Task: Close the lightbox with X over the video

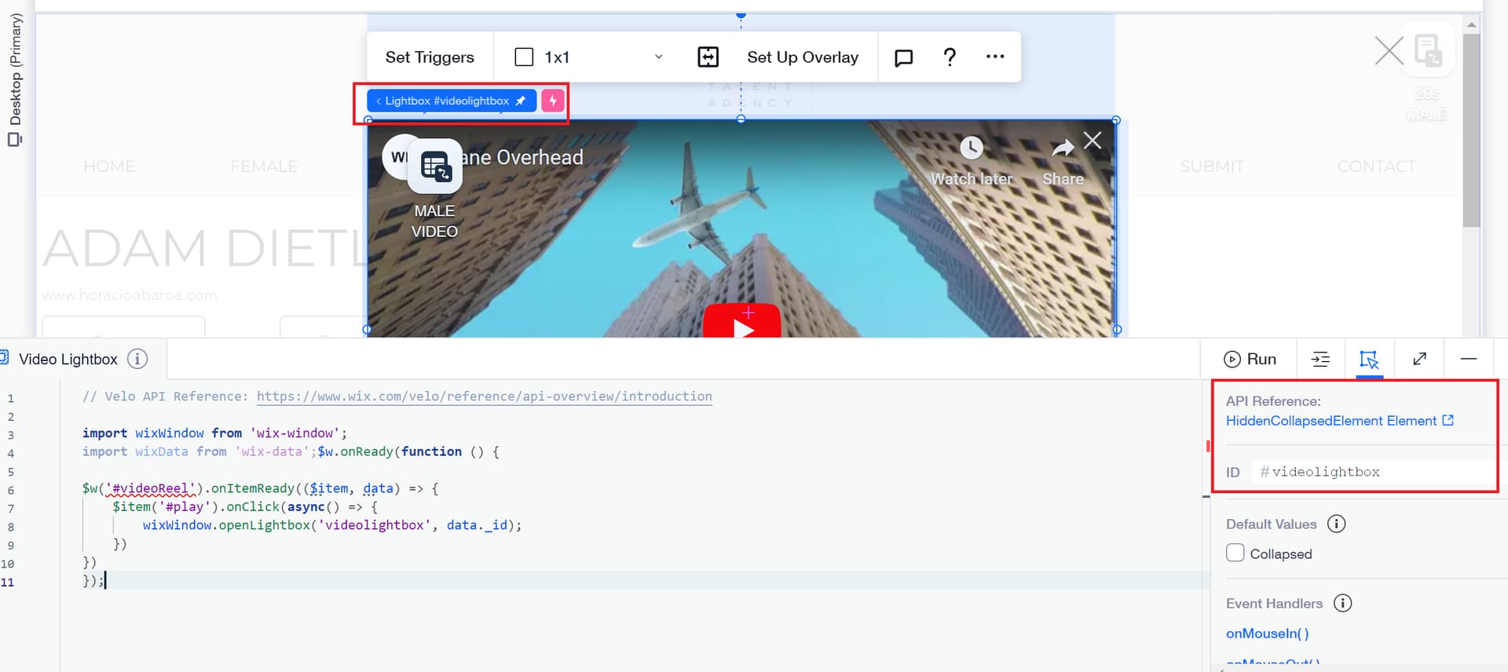Action: (x=1093, y=141)
